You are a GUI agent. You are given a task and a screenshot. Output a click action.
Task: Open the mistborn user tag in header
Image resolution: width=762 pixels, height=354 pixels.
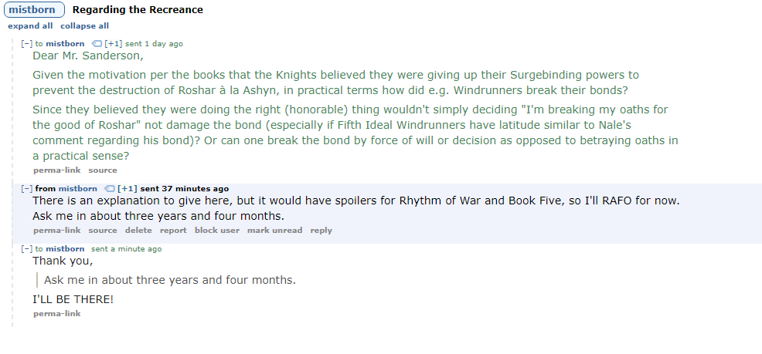pos(34,10)
